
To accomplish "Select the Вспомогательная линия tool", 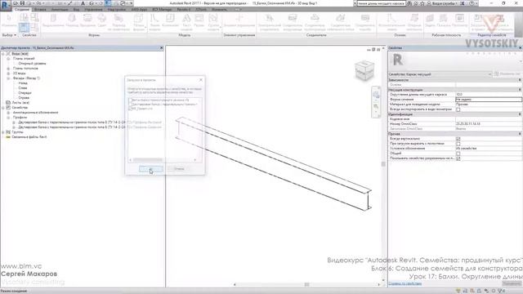I will coord(391,22).
